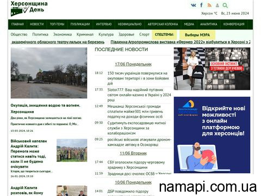Image resolution: width=261 pixels, height=196 pixels.
Task: Select the Здоровье category
Action: 126,34
